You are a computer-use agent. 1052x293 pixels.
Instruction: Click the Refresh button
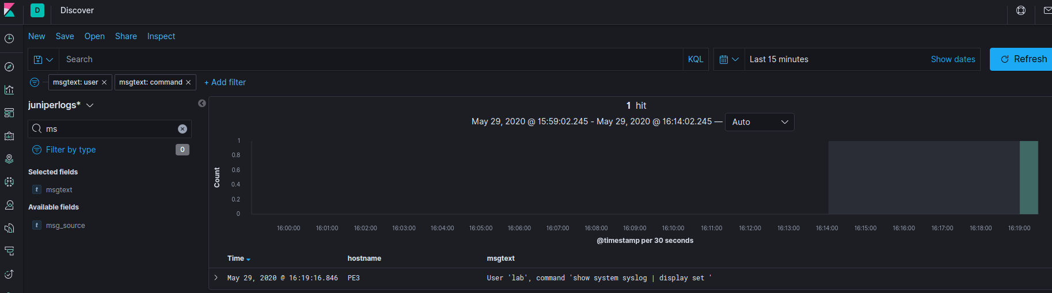(x=1021, y=59)
